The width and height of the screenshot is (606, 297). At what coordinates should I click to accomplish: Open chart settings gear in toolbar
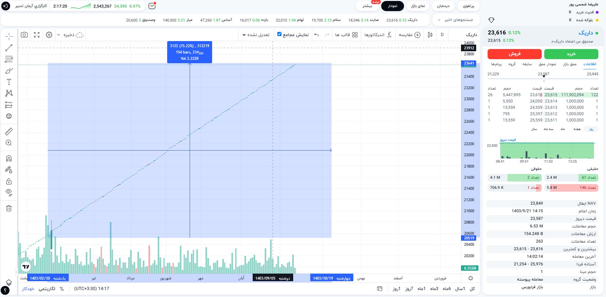(49, 35)
